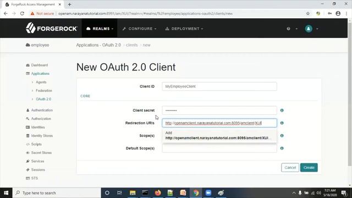This screenshot has width=352, height=198.
Task: Focus the Client secret field
Action: coord(219,111)
